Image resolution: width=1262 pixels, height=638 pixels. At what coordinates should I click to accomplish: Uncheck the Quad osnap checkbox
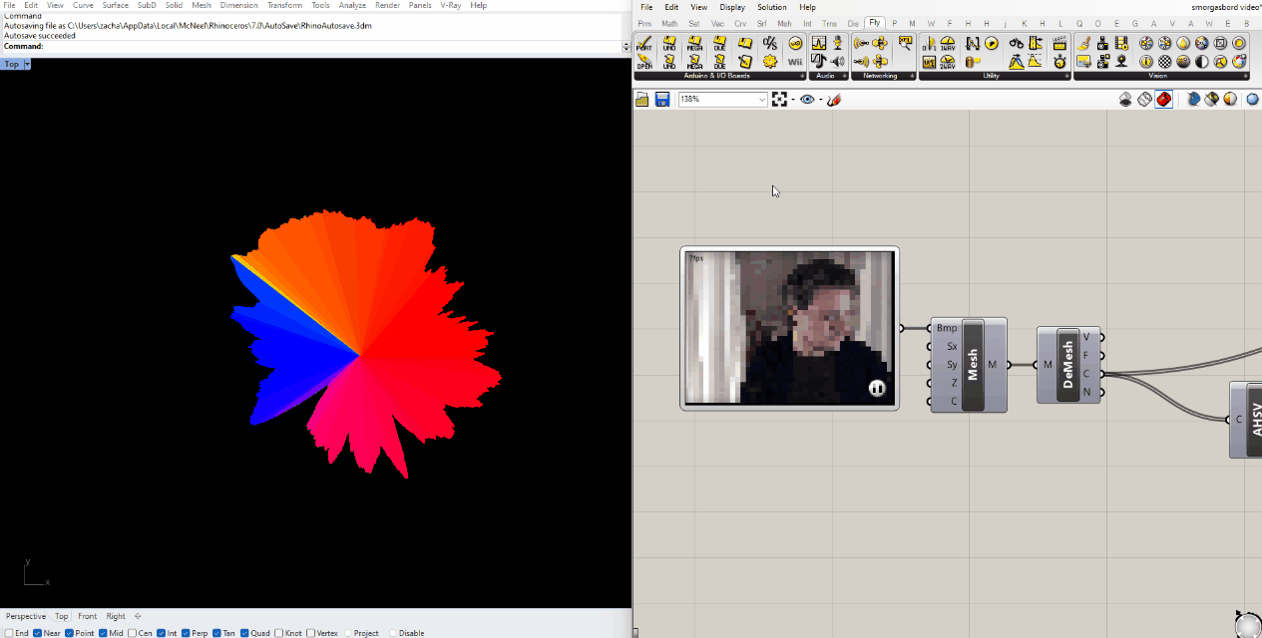[244, 633]
